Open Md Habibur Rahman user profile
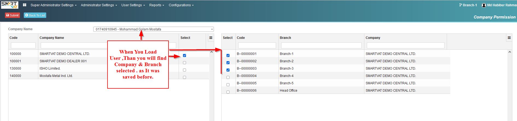The width and height of the screenshot is (517, 121). click(499, 5)
